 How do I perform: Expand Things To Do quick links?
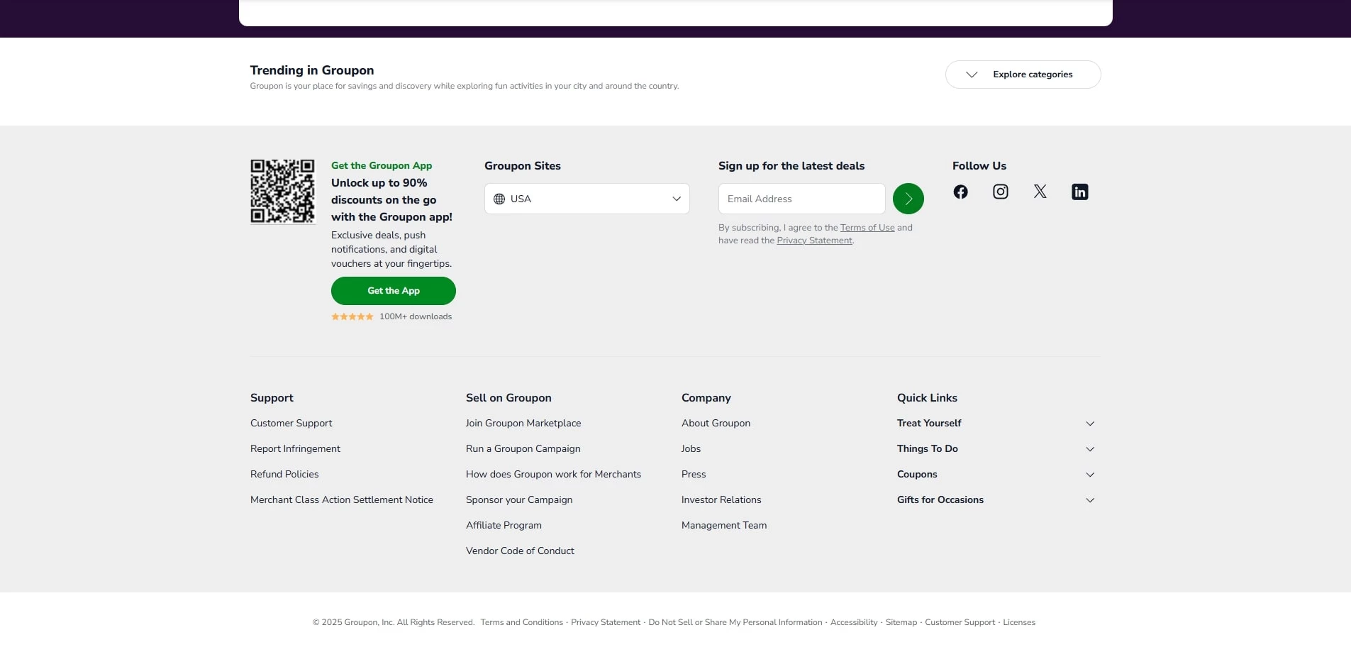(1090, 449)
